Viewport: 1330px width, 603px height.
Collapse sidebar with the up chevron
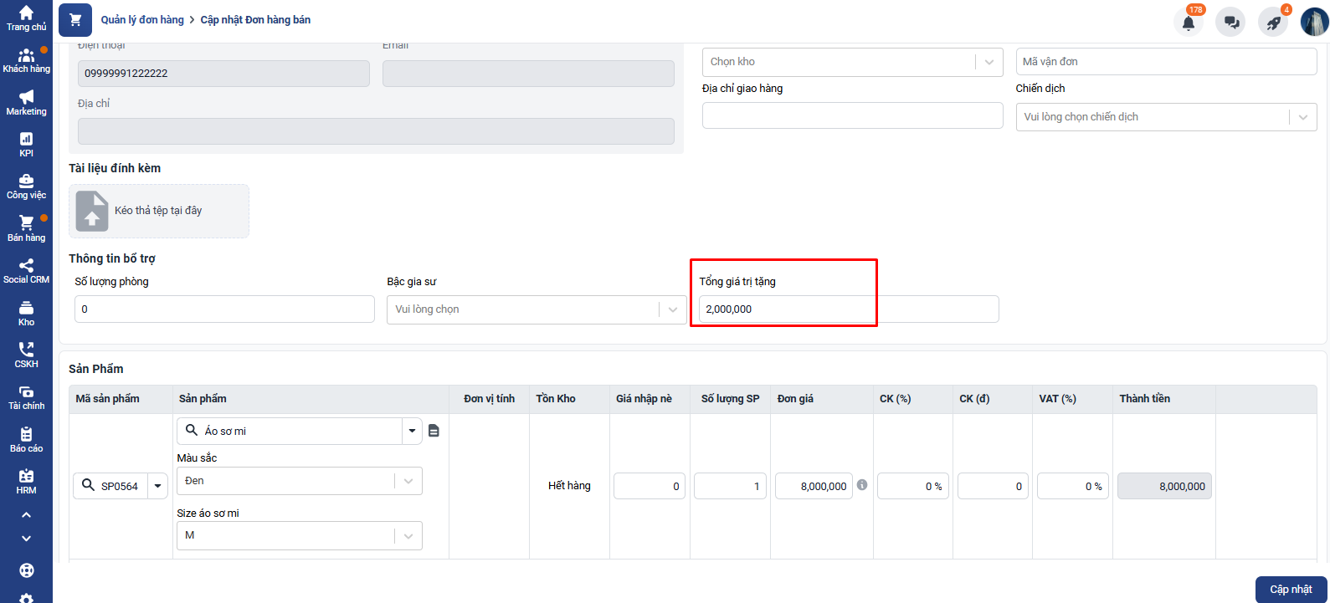coord(26,515)
